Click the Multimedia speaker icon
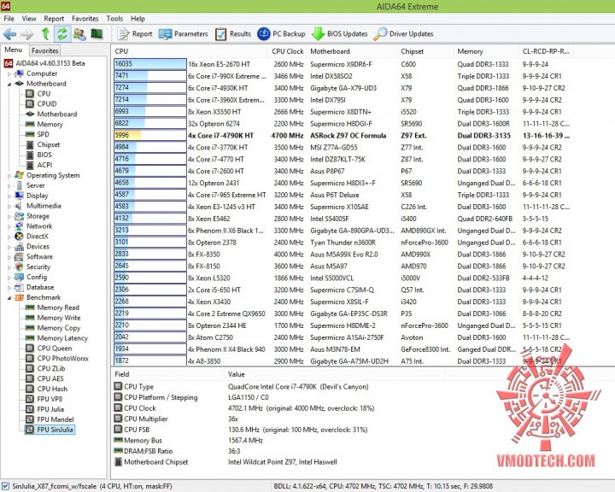 [19, 206]
